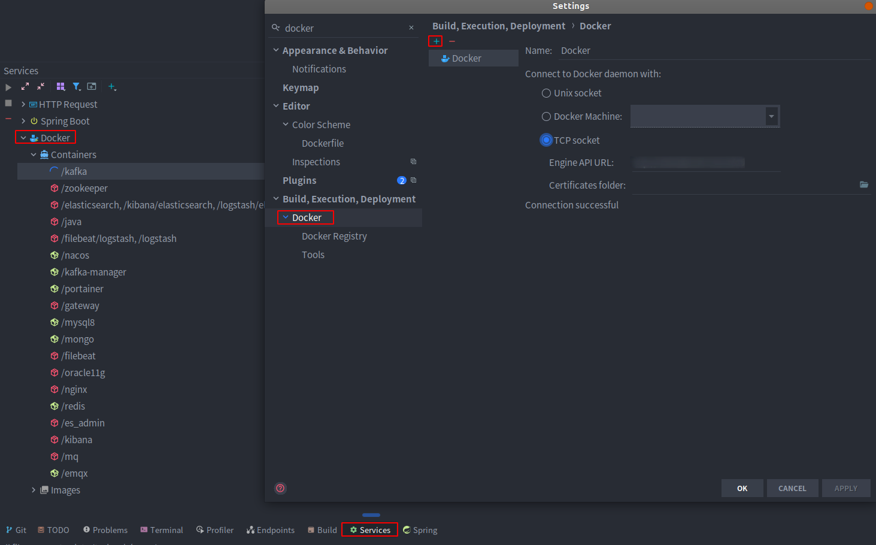Click the copy icon beside Plugins

pyautogui.click(x=413, y=180)
